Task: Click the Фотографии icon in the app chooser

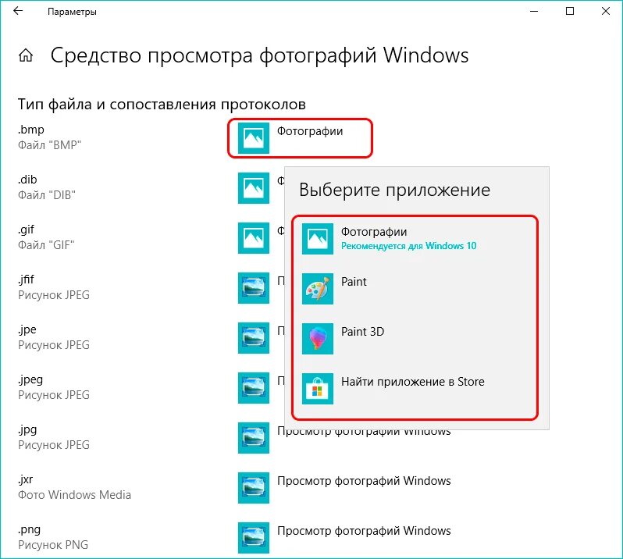Action: [318, 239]
